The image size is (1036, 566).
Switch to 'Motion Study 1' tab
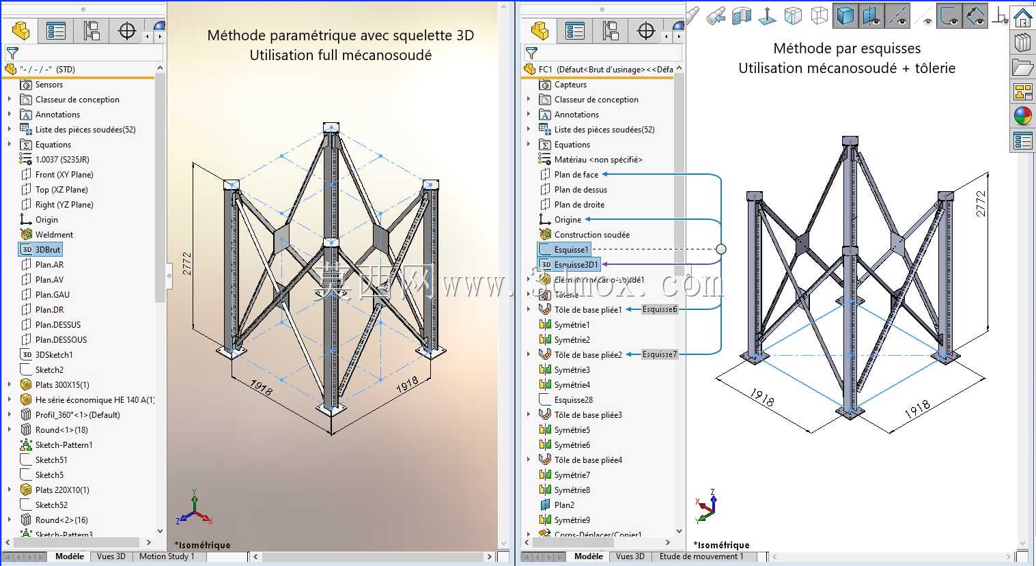coord(167,556)
